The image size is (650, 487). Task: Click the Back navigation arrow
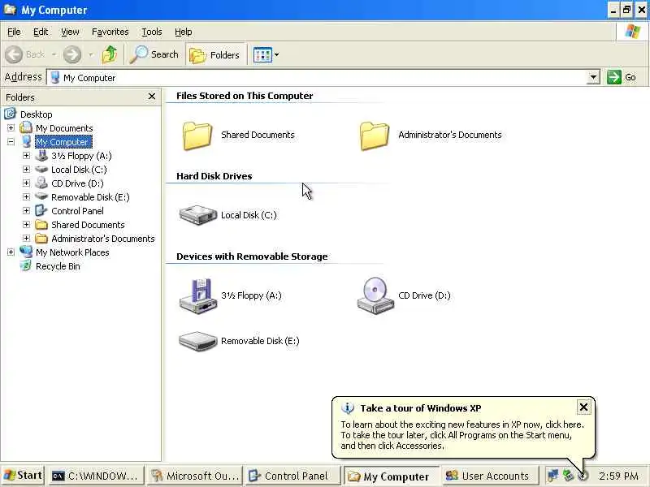coord(15,54)
